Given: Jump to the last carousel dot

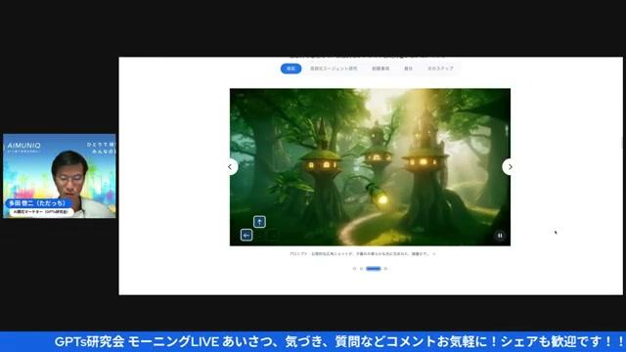Looking at the screenshot, I should (385, 269).
